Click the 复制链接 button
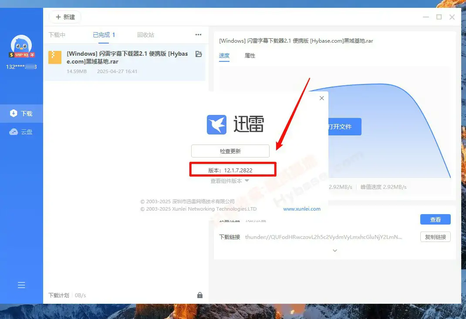This screenshot has height=319, width=466. (x=436, y=237)
